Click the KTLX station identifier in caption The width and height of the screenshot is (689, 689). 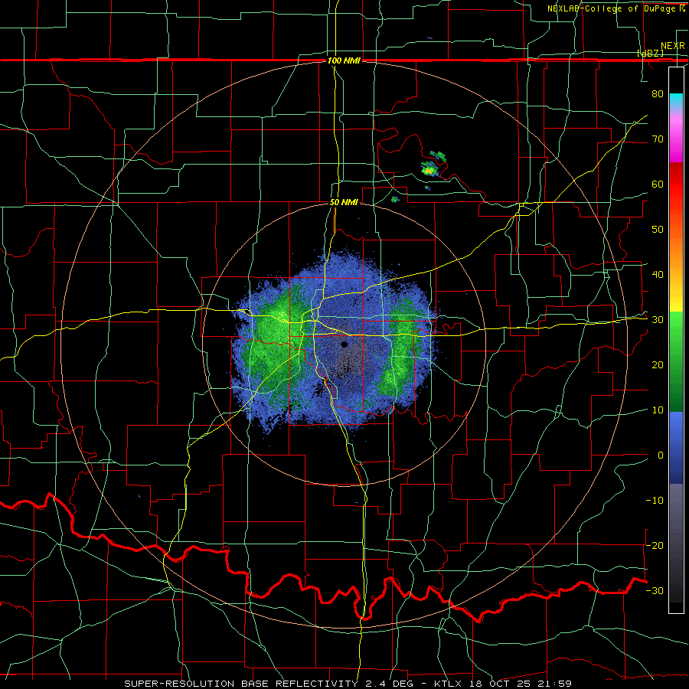(449, 684)
